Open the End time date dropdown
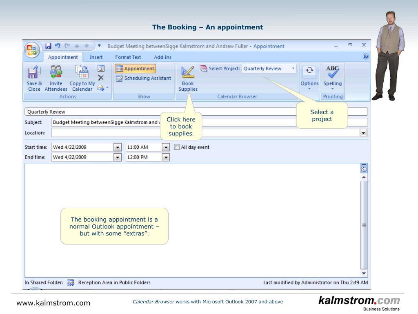This screenshot has height=314, width=418. pyautogui.click(x=118, y=157)
